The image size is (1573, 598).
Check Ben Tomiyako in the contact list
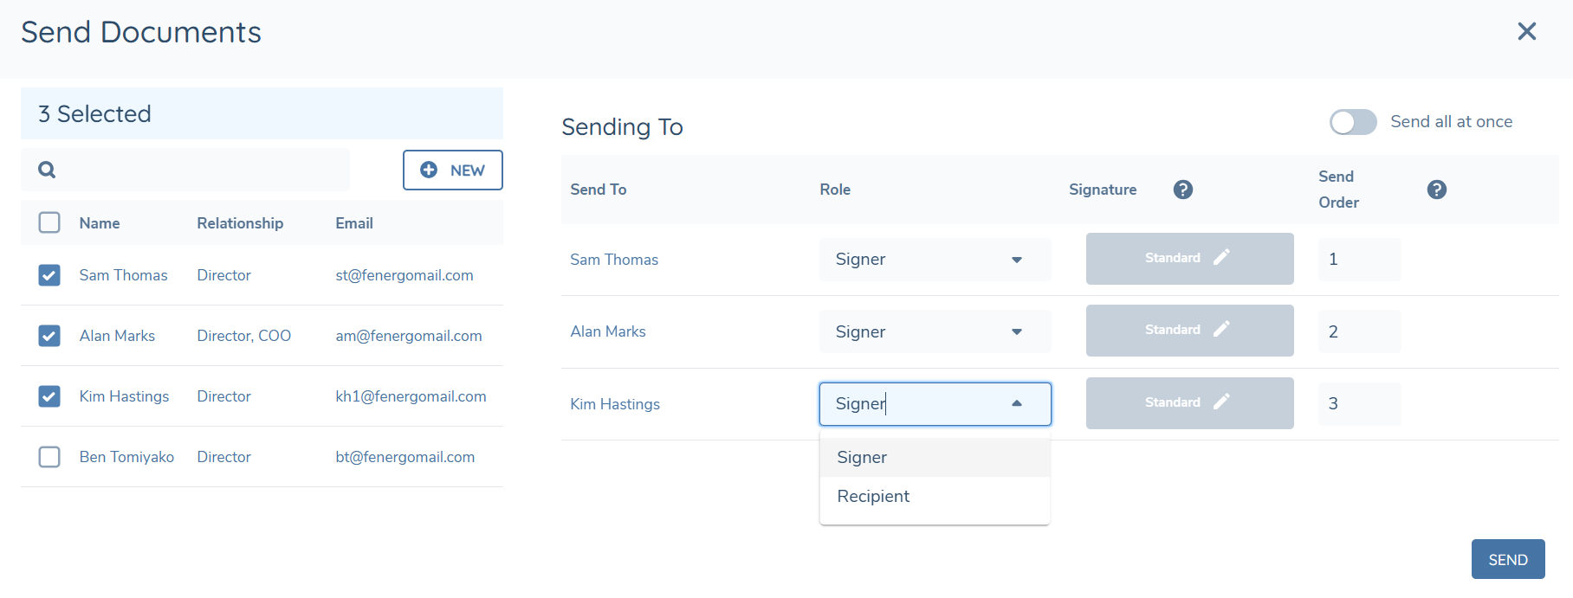tap(49, 457)
